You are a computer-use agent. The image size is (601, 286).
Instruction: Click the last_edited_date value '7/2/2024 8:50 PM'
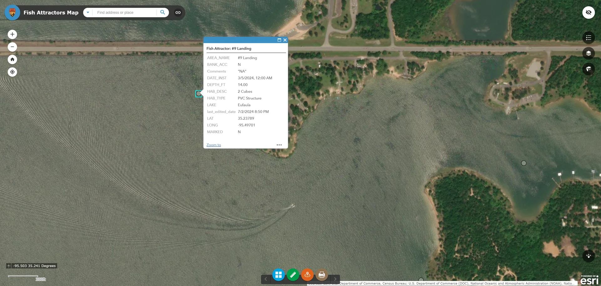(x=253, y=112)
